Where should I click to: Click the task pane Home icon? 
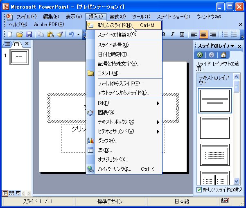point(223,55)
